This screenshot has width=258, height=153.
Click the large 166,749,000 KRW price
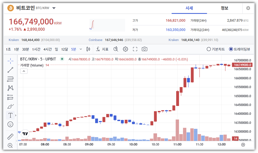pos(35,22)
